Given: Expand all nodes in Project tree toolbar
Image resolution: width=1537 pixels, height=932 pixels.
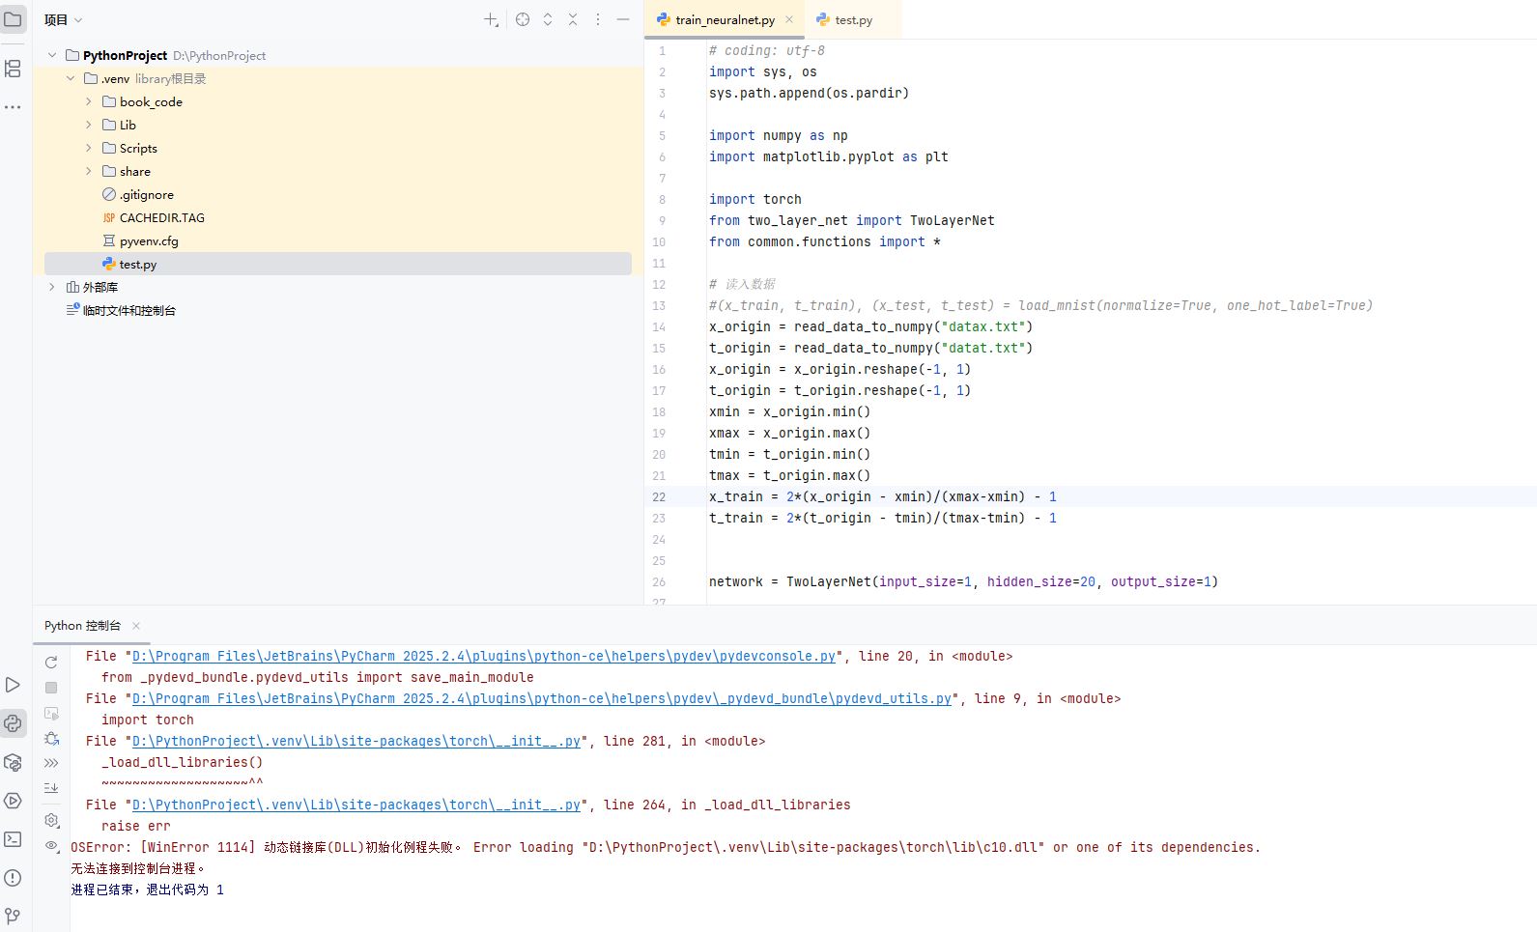Looking at the screenshot, I should click(548, 19).
